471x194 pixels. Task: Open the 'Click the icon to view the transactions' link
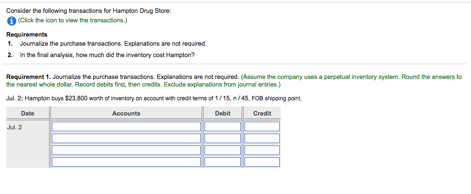point(72,20)
